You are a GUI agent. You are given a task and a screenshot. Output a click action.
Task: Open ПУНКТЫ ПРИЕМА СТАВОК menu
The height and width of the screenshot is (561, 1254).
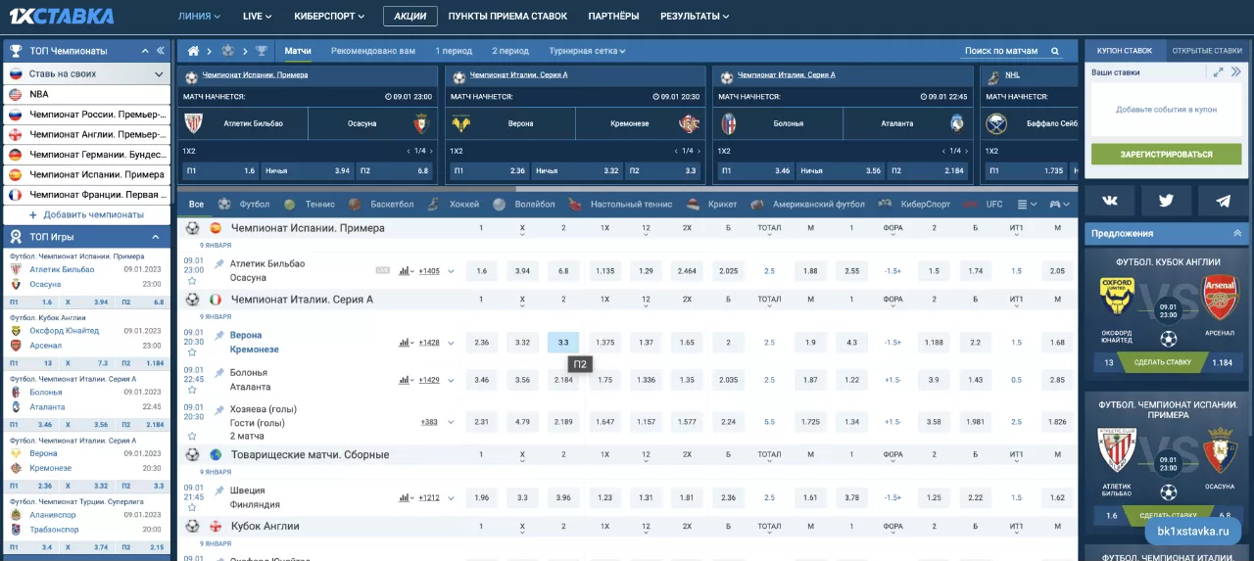pyautogui.click(x=507, y=17)
